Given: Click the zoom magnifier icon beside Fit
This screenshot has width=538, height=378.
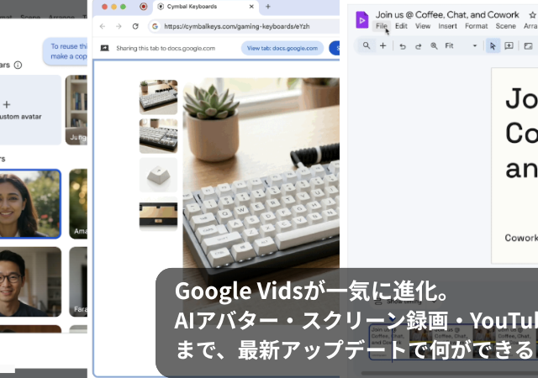Looking at the screenshot, I should [434, 45].
